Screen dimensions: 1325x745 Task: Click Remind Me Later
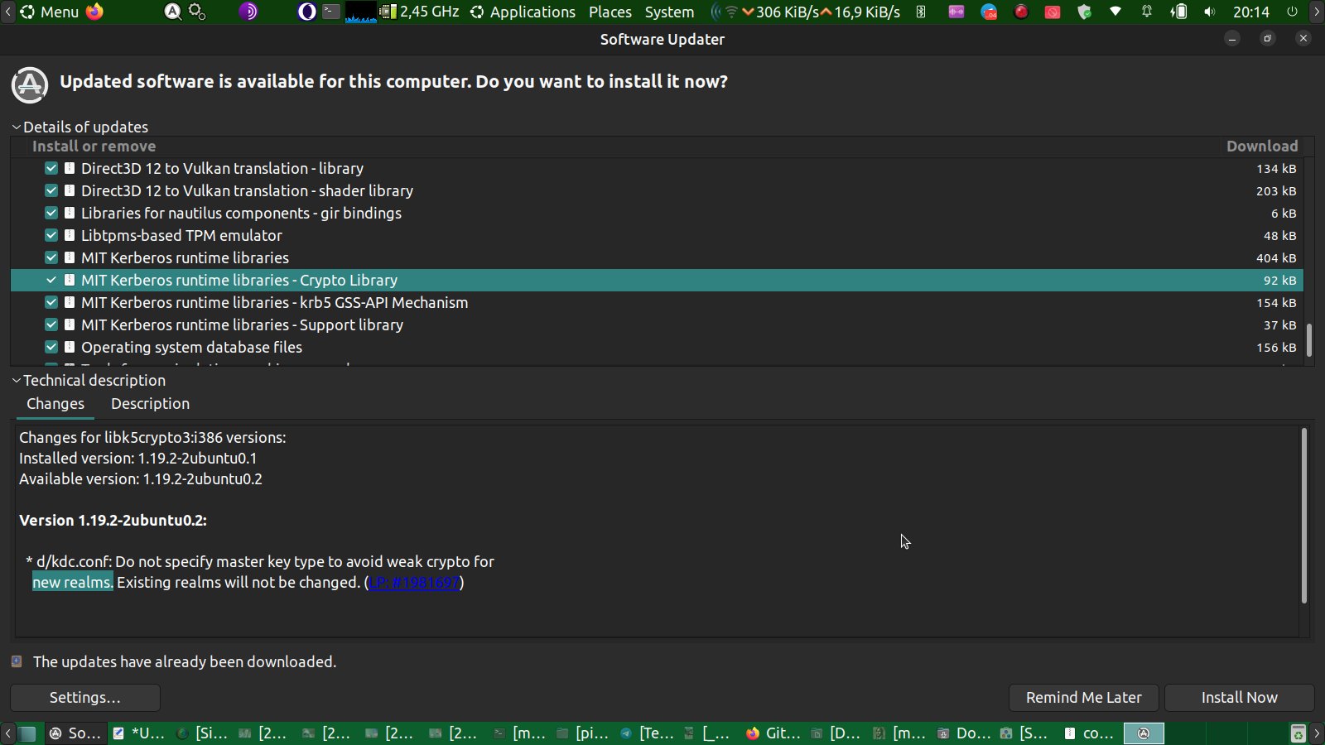point(1084,698)
